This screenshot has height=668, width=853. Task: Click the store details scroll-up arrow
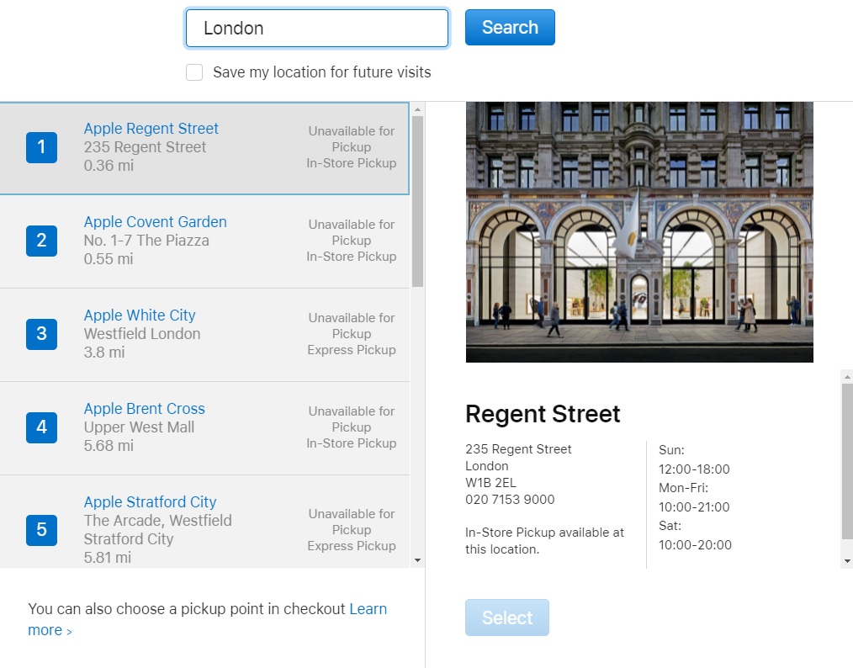tap(847, 376)
